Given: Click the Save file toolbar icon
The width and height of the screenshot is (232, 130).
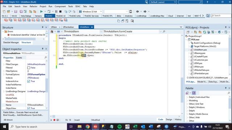Looking at the screenshot, I should 16,12.
